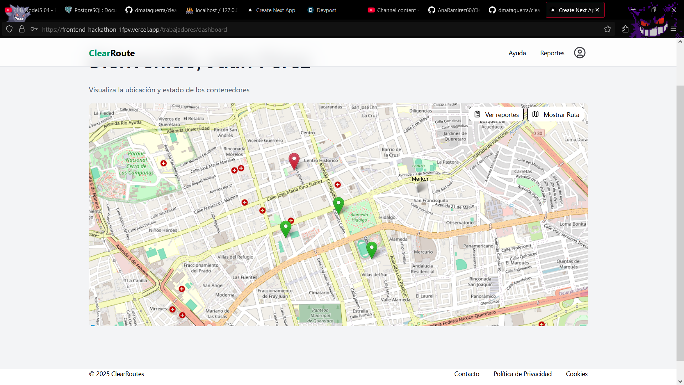The image size is (684, 385).
Task: Bookmark this page with the star icon
Action: pos(608,29)
